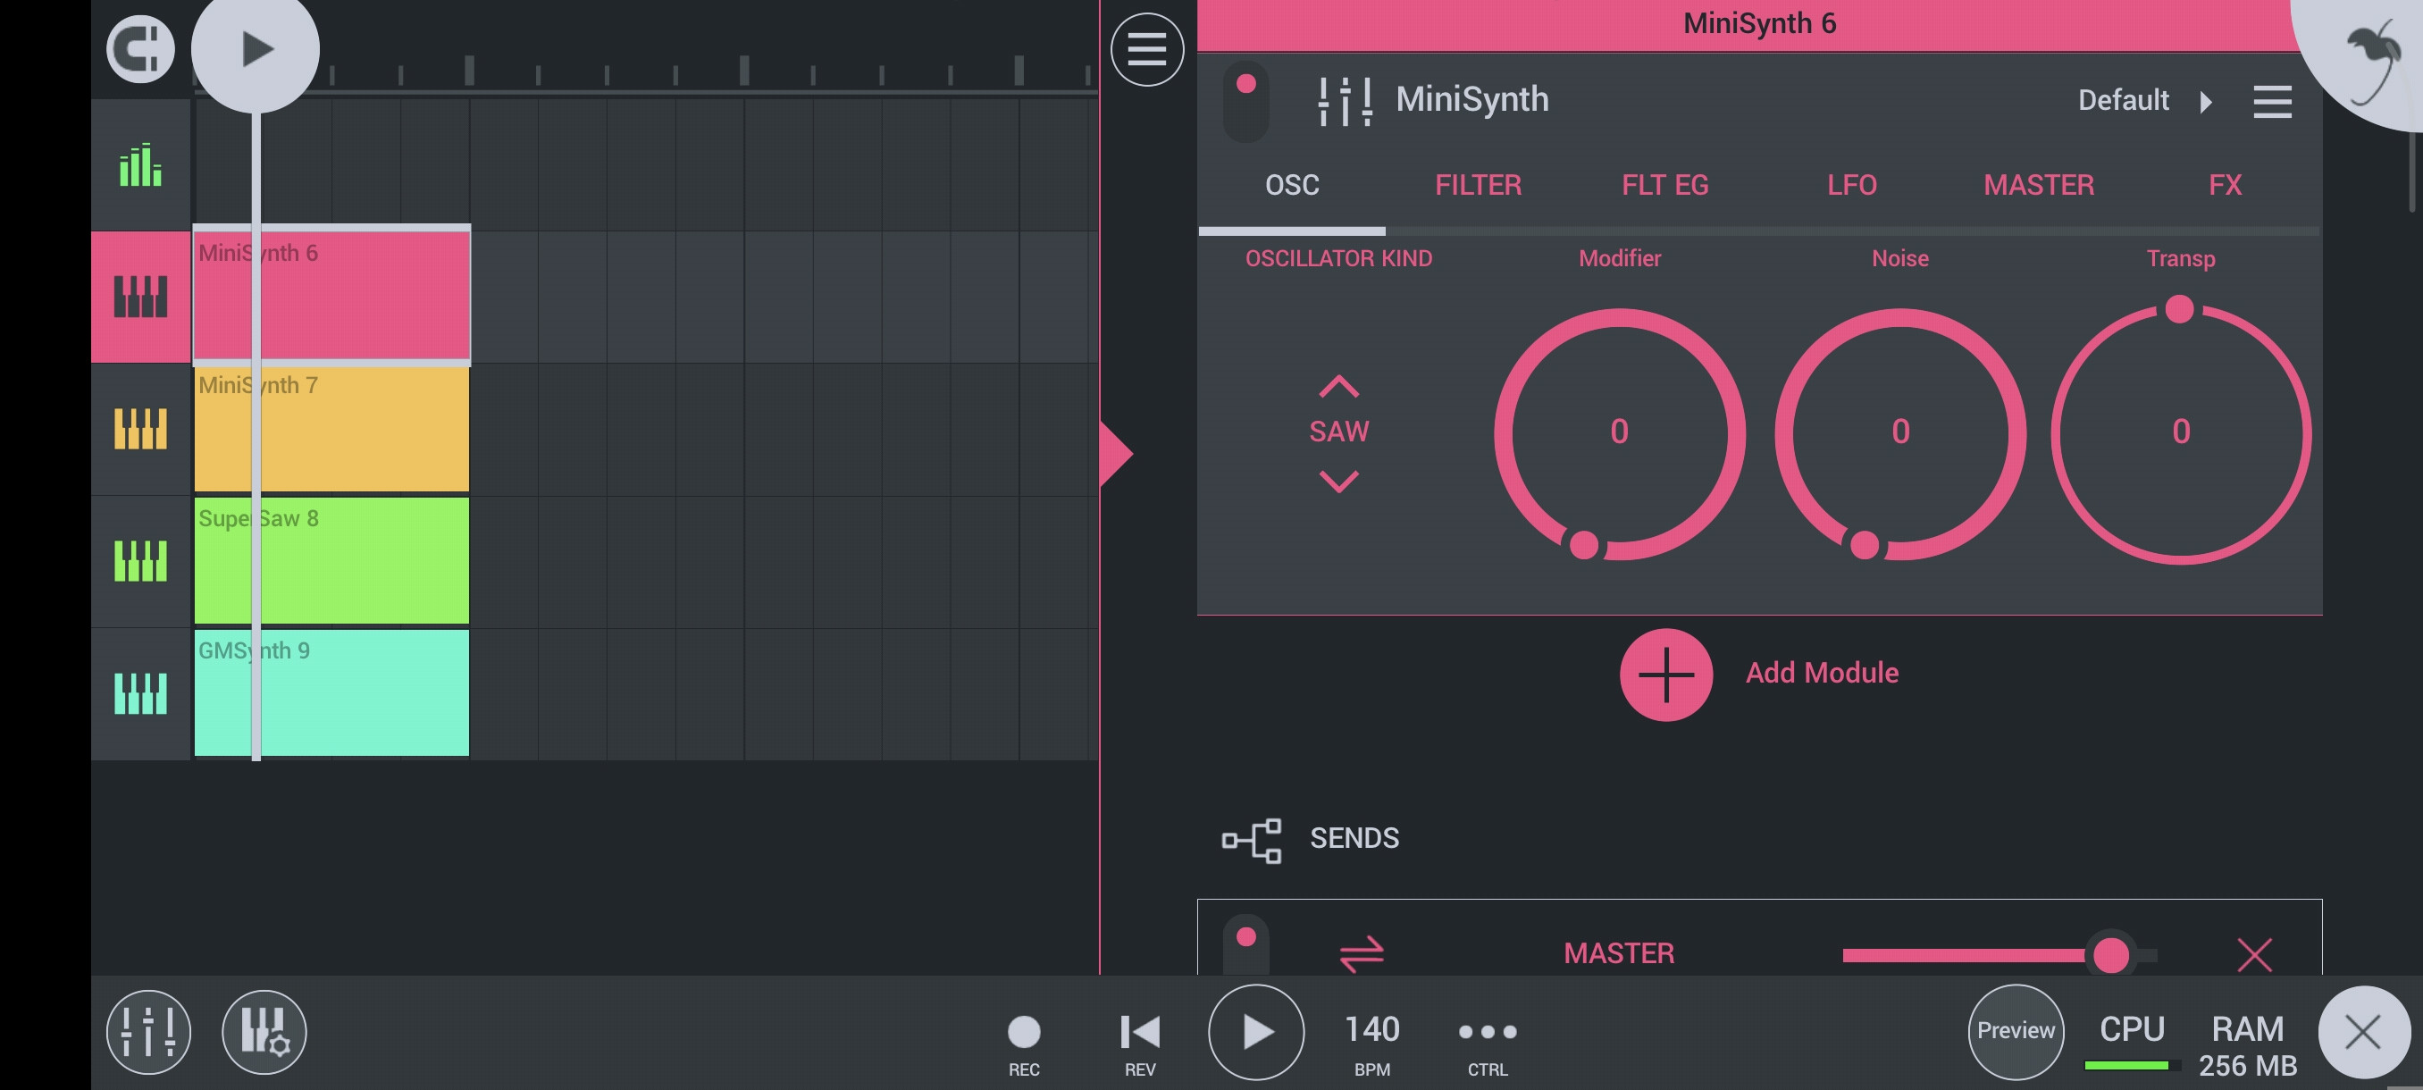Click the Add Module plus button
The width and height of the screenshot is (2423, 1090).
click(1665, 675)
